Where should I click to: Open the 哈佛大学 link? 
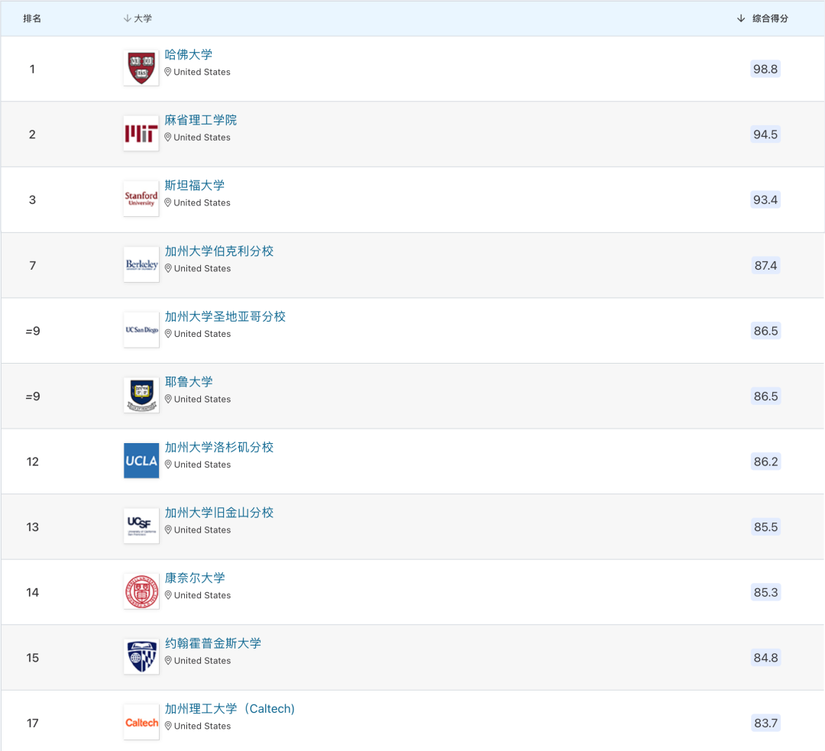click(189, 55)
